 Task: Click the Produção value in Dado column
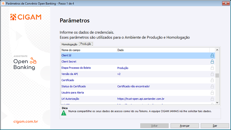click(123, 68)
